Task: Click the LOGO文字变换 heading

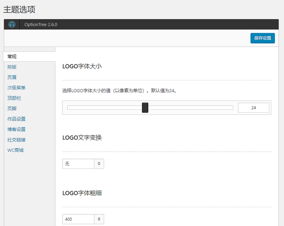Action: 82,138
